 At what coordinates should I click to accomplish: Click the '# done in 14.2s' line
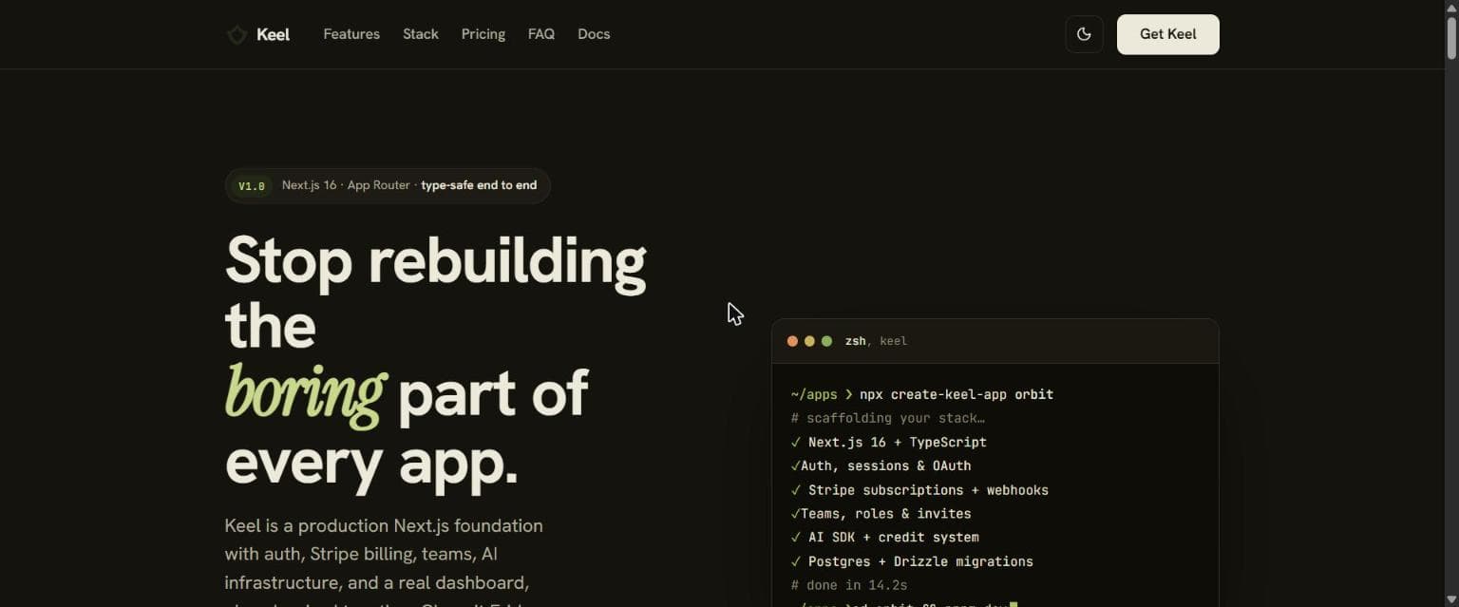click(x=849, y=585)
